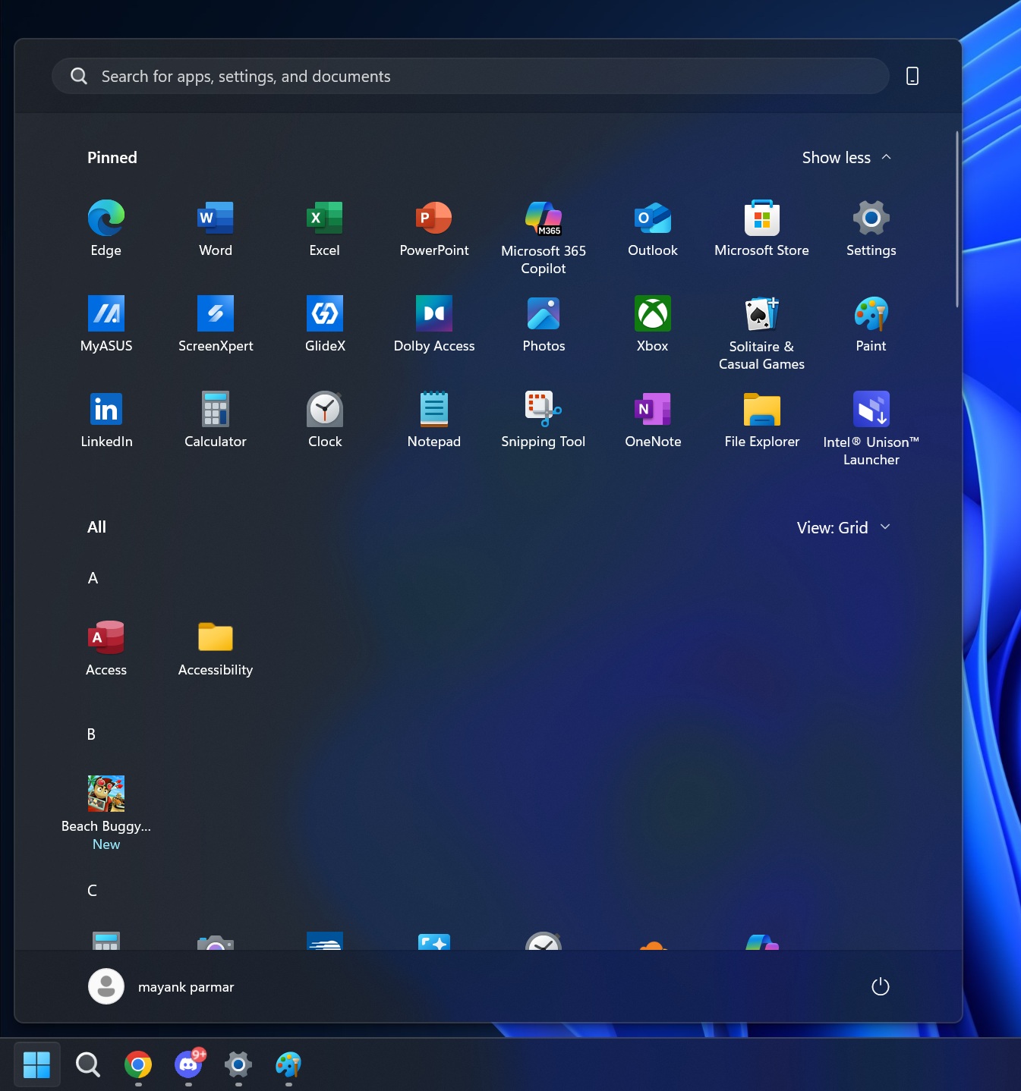Open the pinned Clock app
Viewport: 1021px width, 1091px height.
325,420
